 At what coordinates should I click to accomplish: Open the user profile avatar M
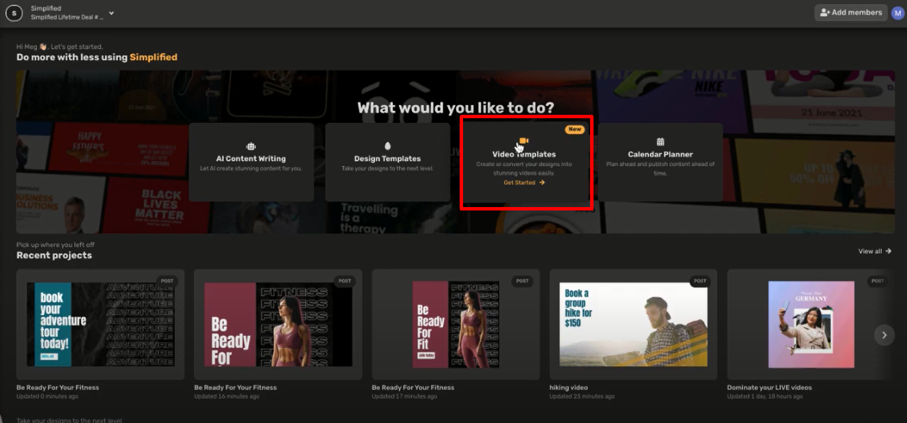(897, 13)
